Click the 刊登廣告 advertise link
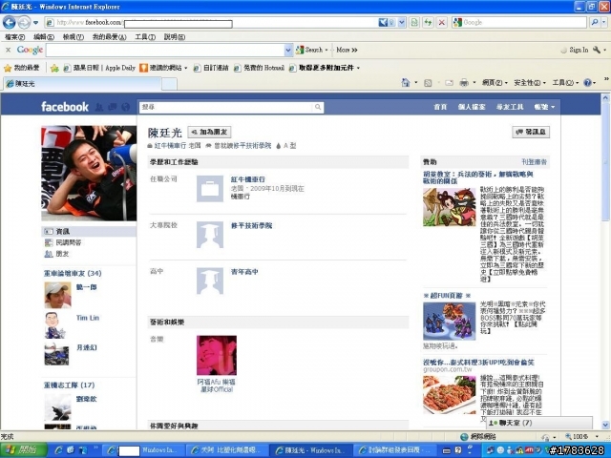 (x=535, y=162)
